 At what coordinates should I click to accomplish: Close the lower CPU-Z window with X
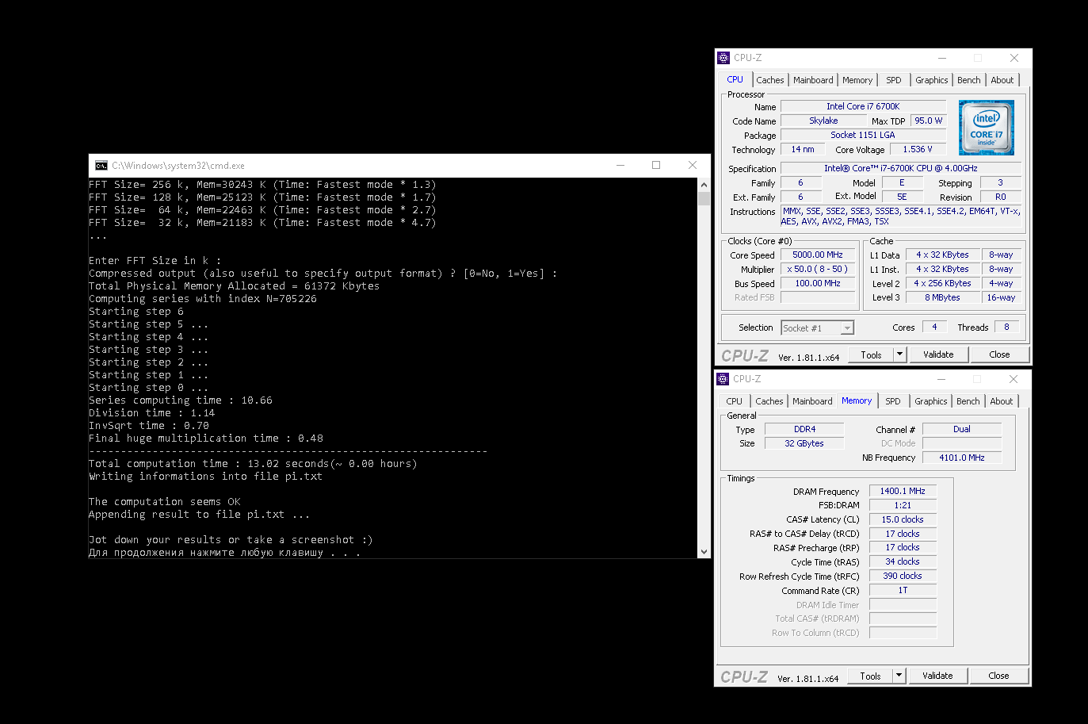(x=1014, y=379)
